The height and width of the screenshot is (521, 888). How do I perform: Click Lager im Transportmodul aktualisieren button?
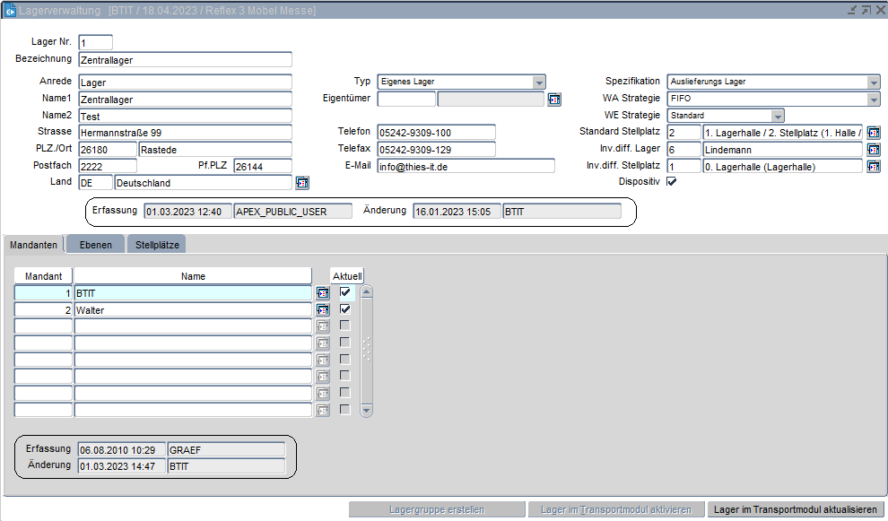[x=795, y=510]
